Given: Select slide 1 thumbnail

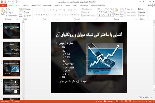Looking at the screenshot, I should [x=11, y=31].
